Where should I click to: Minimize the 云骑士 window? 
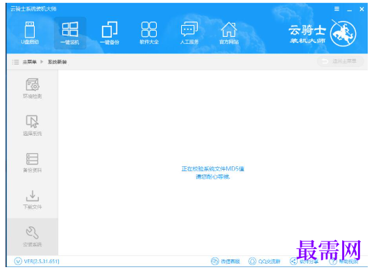350,10
